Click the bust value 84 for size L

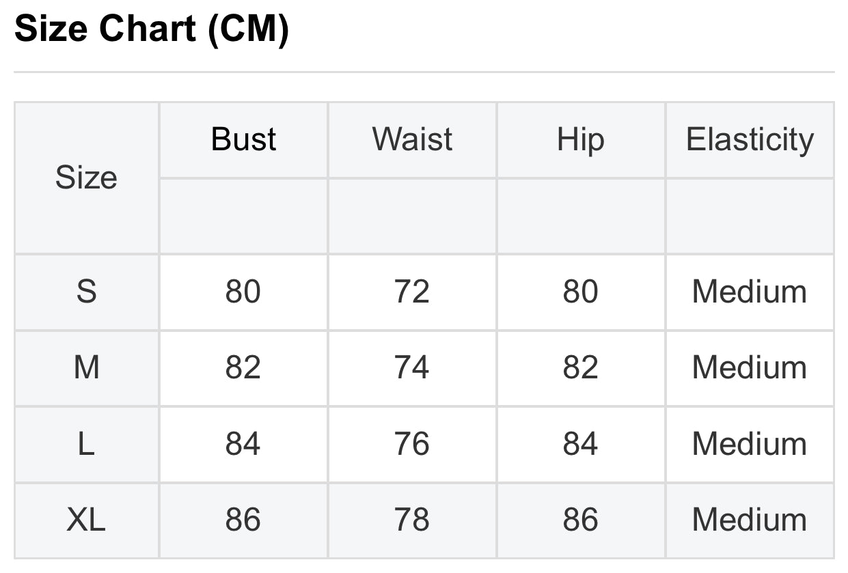point(243,444)
